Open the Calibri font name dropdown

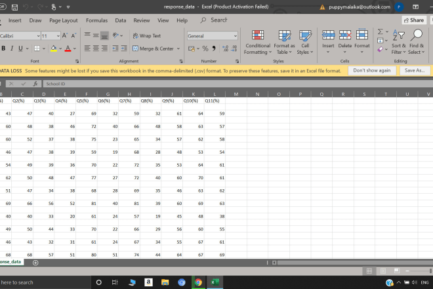pyautogui.click(x=38, y=36)
